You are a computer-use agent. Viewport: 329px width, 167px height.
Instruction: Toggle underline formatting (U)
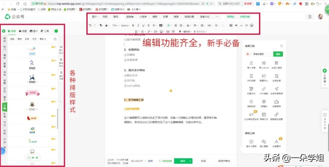(143, 25)
